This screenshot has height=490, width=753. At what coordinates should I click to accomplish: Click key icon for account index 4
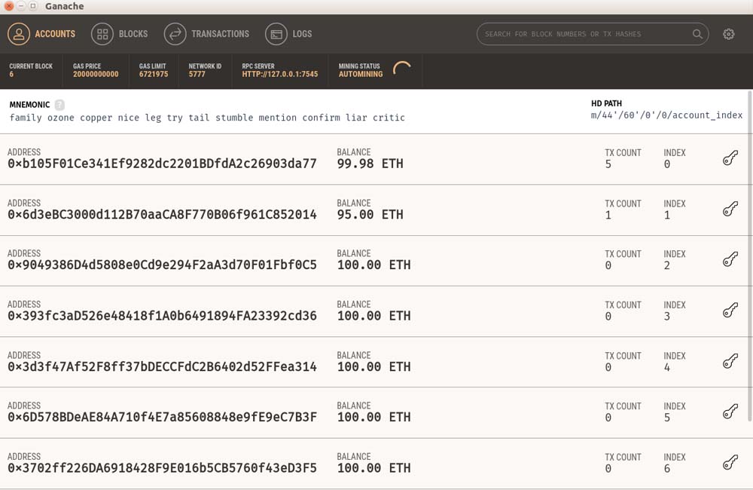[x=730, y=362]
